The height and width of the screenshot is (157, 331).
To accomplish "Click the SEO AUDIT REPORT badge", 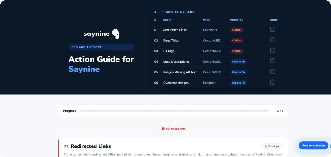I will (101, 47).
